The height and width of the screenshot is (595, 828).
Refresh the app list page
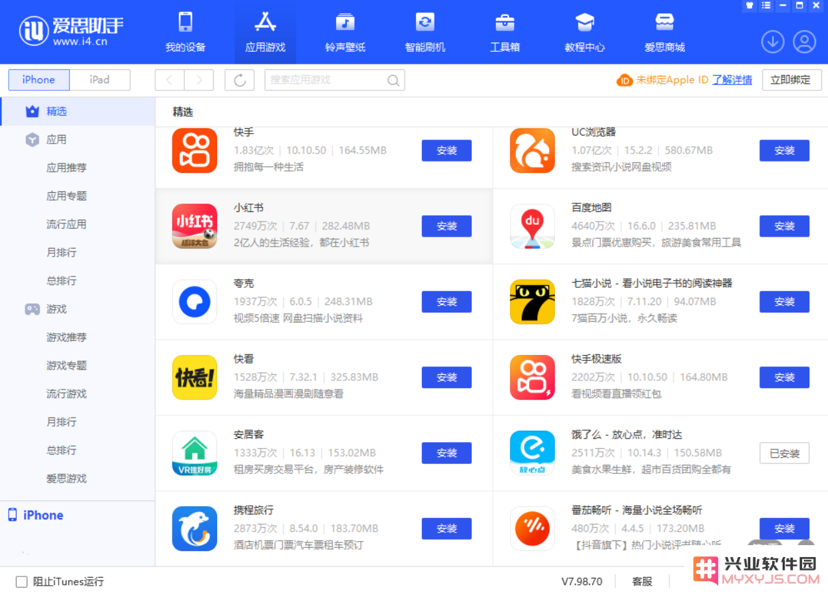(240, 80)
